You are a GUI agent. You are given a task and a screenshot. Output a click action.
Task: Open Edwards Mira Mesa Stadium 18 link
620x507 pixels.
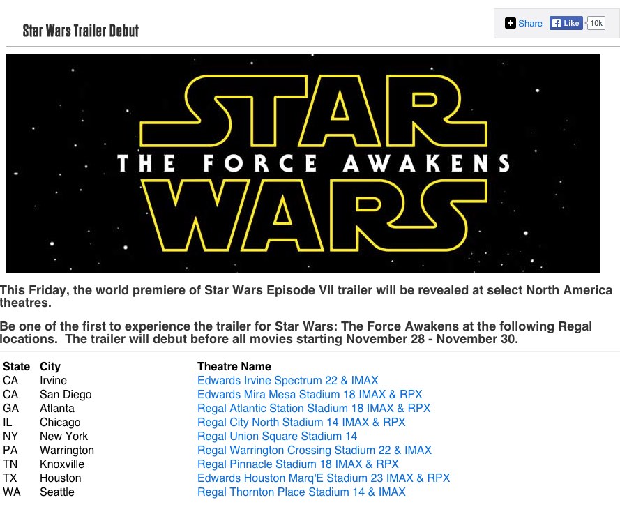[x=310, y=394]
